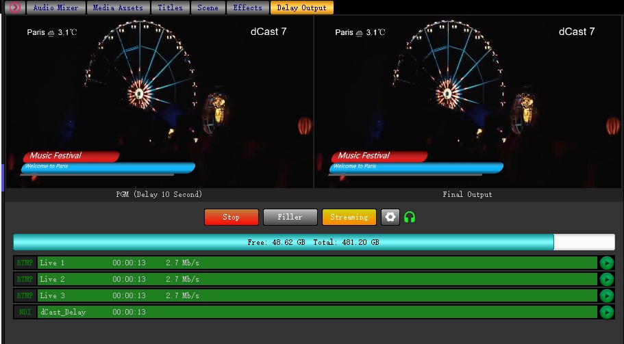The image size is (624, 344).
Task: Open the Media Assets tab
Action: point(118,8)
